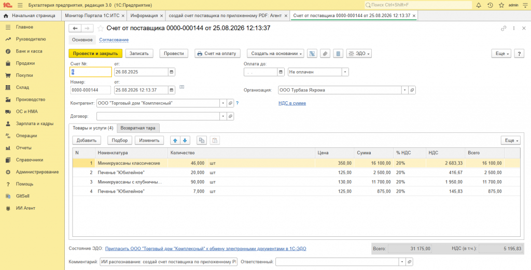Open calendar for Оплата до date
The image size is (531, 270).
(281, 72)
